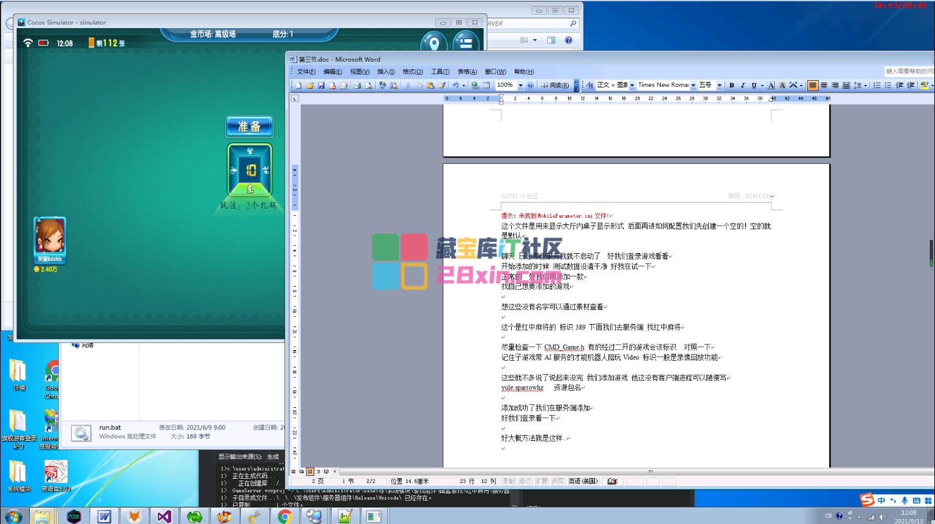
Task: Click the Undo arrow icon
Action: click(456, 86)
